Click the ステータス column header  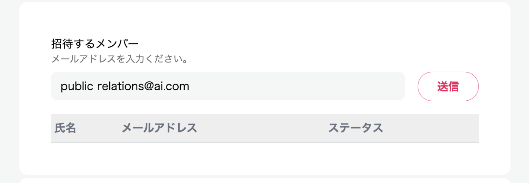[x=356, y=128]
